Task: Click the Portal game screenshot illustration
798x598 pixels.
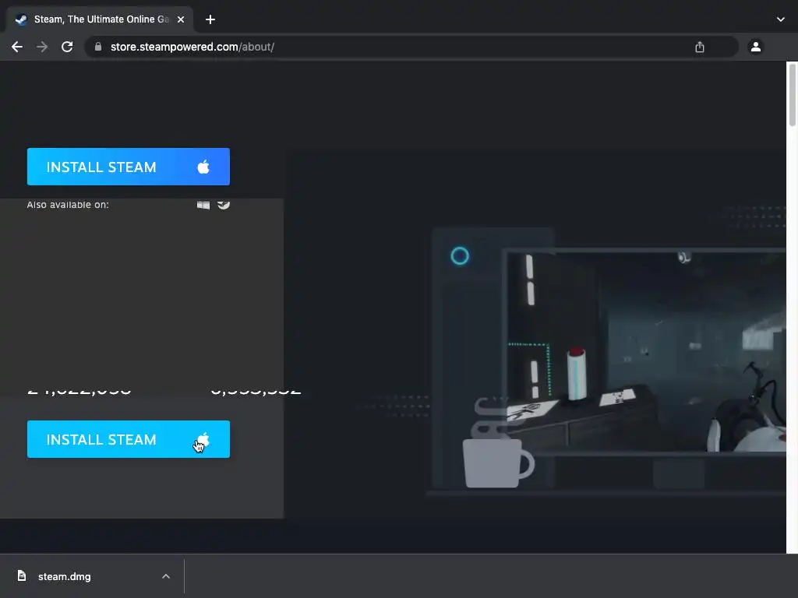Action: coord(645,351)
